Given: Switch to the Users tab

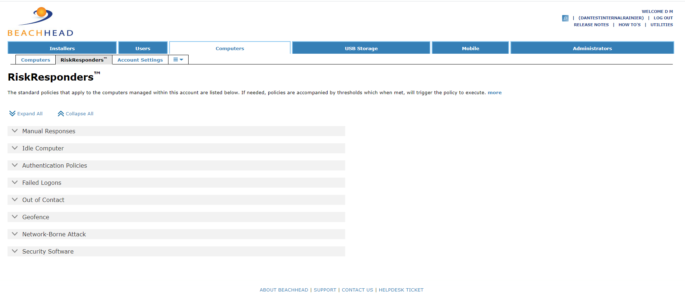Looking at the screenshot, I should click(x=143, y=48).
